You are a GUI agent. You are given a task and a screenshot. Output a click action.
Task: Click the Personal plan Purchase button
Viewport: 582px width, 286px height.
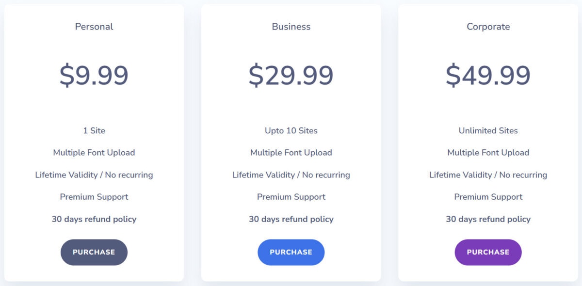click(x=94, y=252)
